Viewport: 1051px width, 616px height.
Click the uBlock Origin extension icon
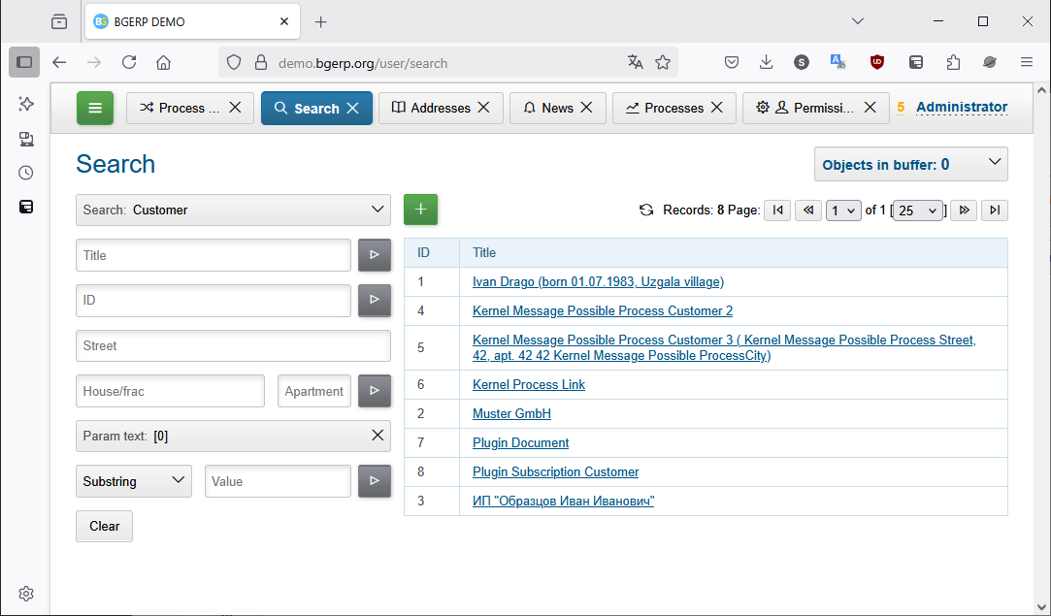[x=876, y=62]
